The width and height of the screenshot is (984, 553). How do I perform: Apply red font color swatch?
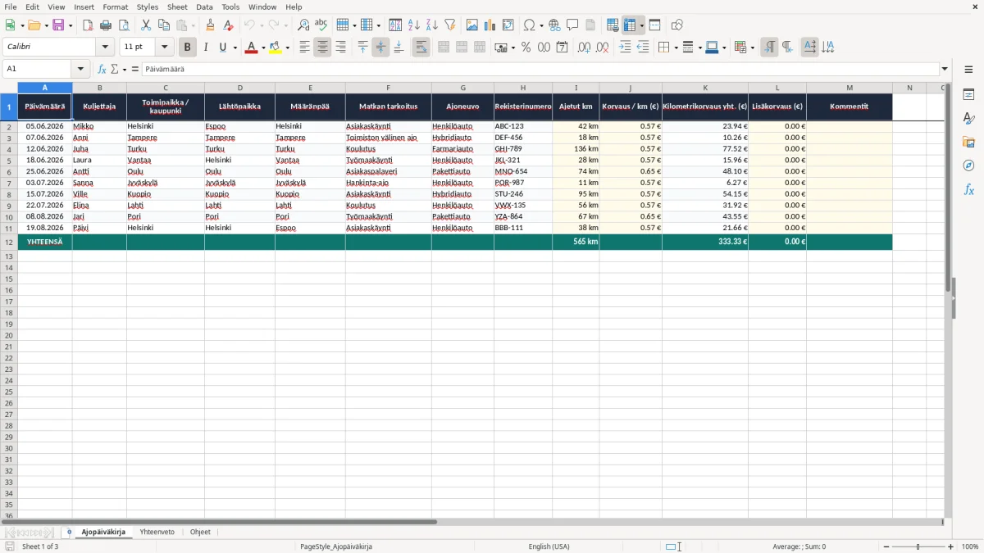point(251,48)
